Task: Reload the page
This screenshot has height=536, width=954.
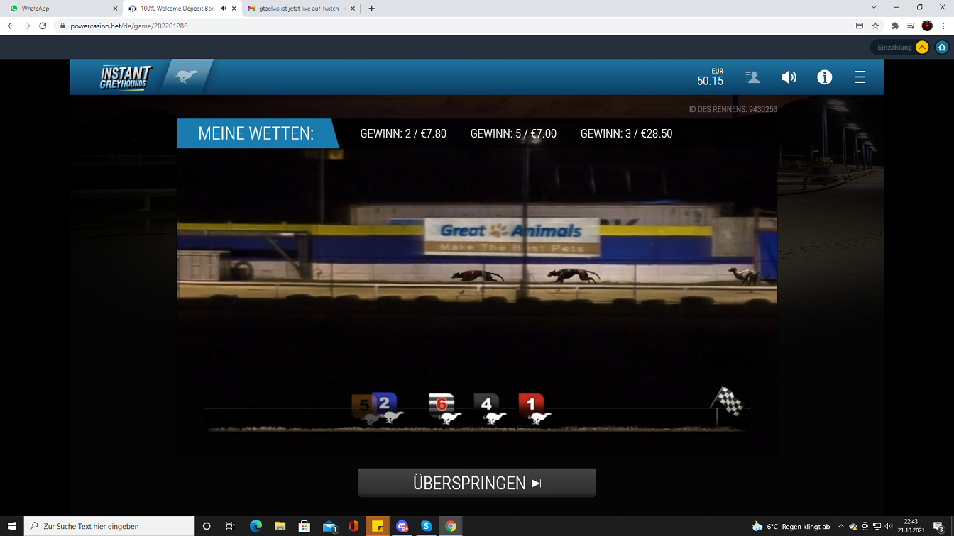Action: pos(43,26)
